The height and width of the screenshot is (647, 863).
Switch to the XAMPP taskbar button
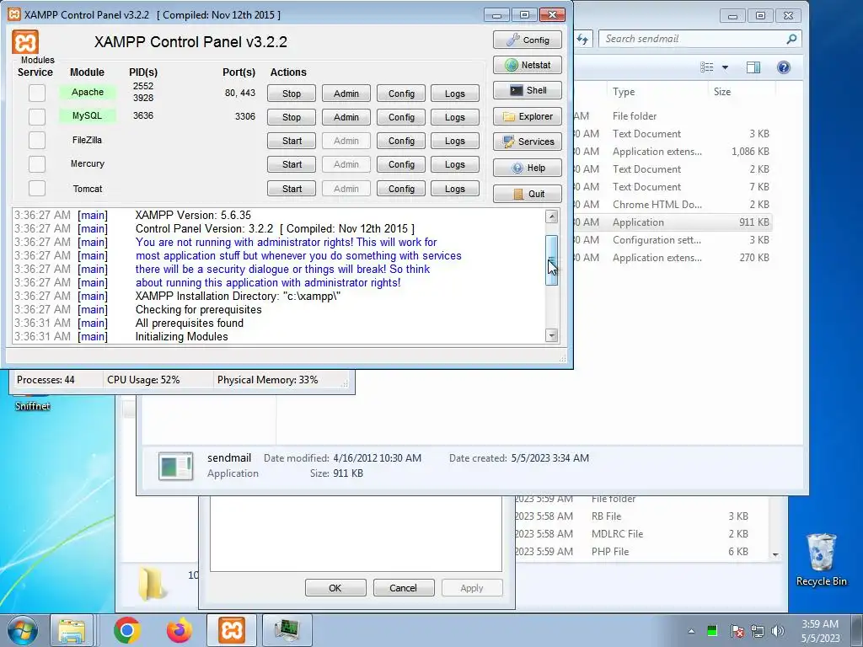coord(231,630)
